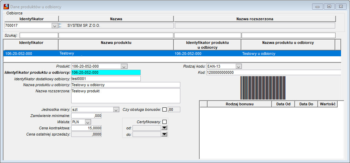Click the Identyfikator dodatkowy field test0001
350x163 pixels.
coord(106,79)
